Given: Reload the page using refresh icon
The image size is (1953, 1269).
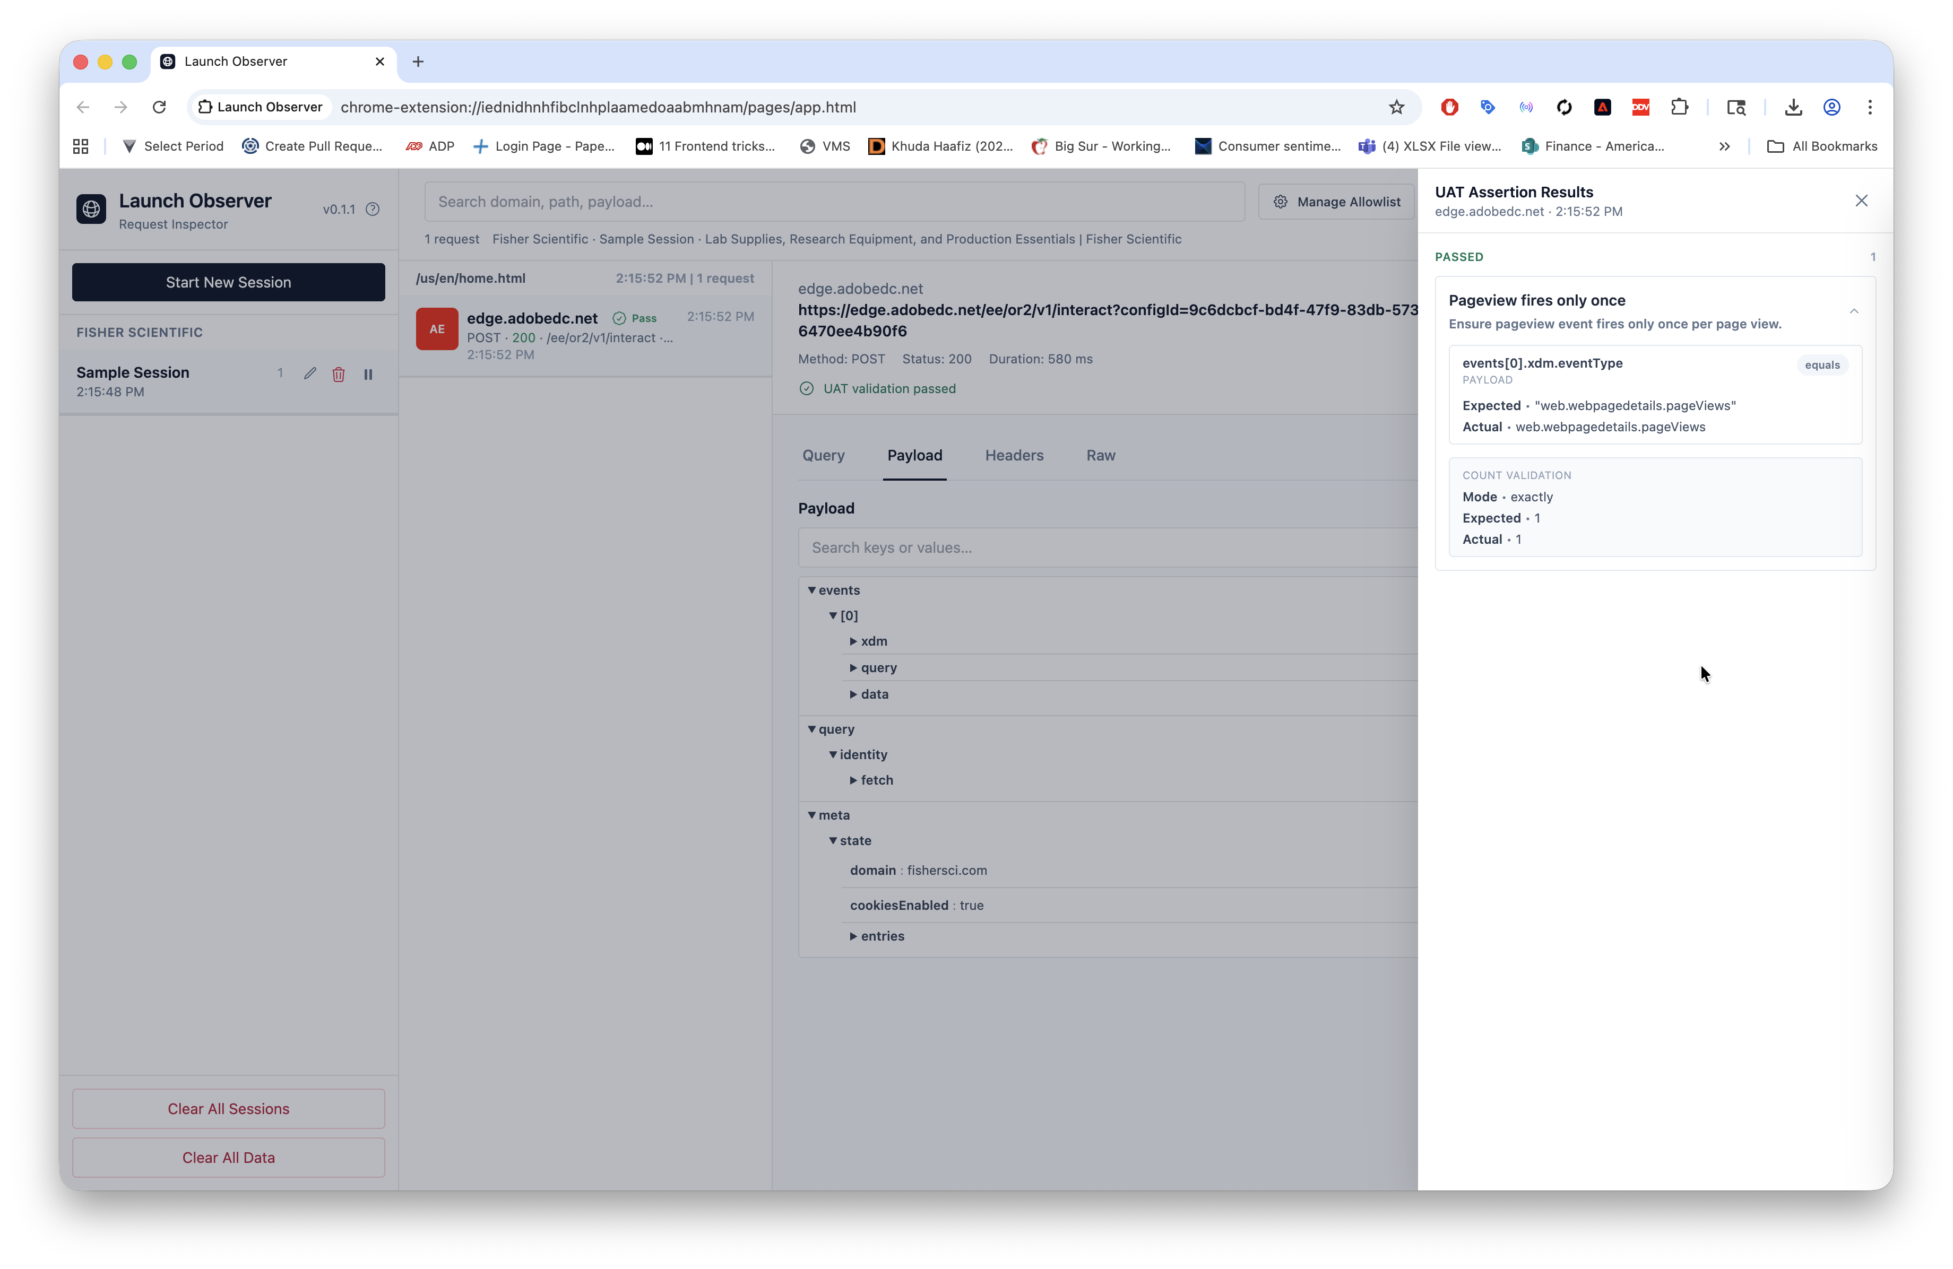Looking at the screenshot, I should 159,107.
